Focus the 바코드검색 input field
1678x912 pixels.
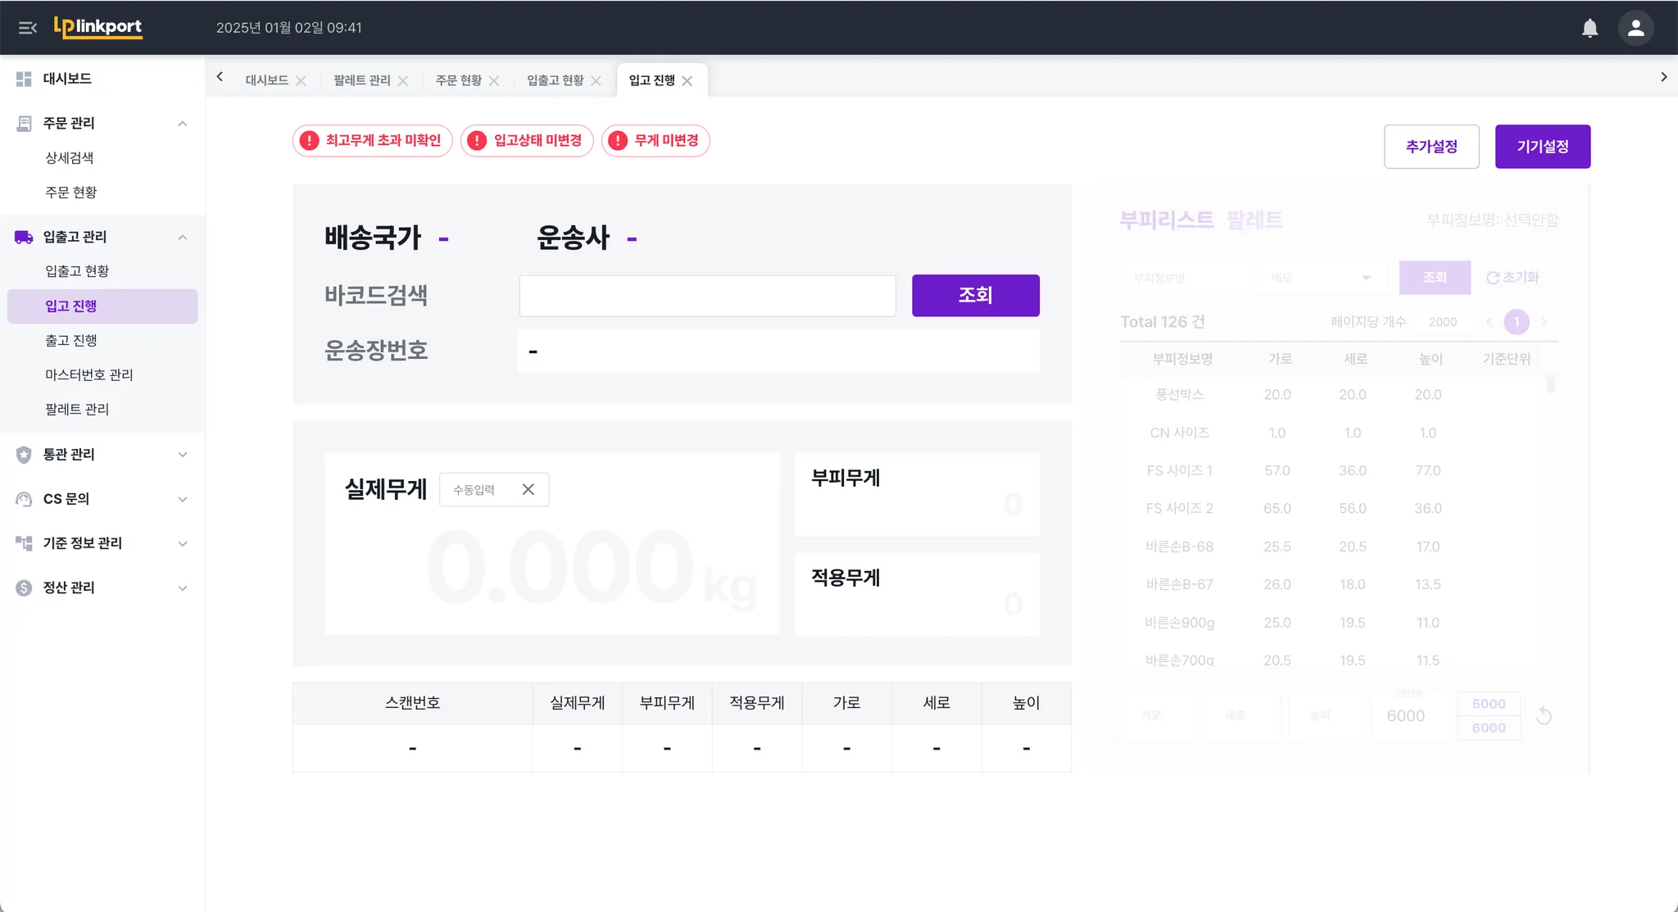(707, 296)
